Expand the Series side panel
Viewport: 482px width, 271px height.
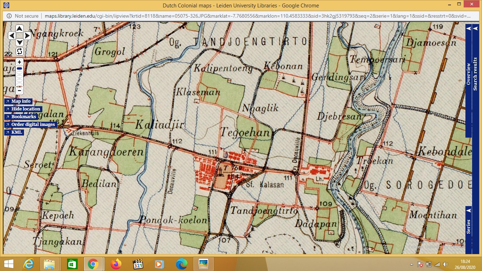point(469,230)
